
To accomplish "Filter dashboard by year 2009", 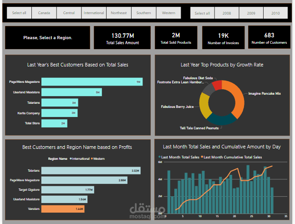I will click(251, 13).
